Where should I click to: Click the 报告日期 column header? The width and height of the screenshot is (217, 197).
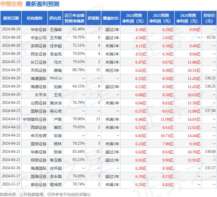click(x=11, y=18)
